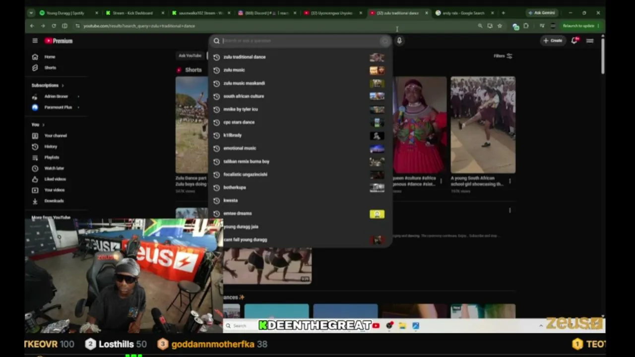
Task: Expand the Subscriptions section
Action: (x=48, y=85)
